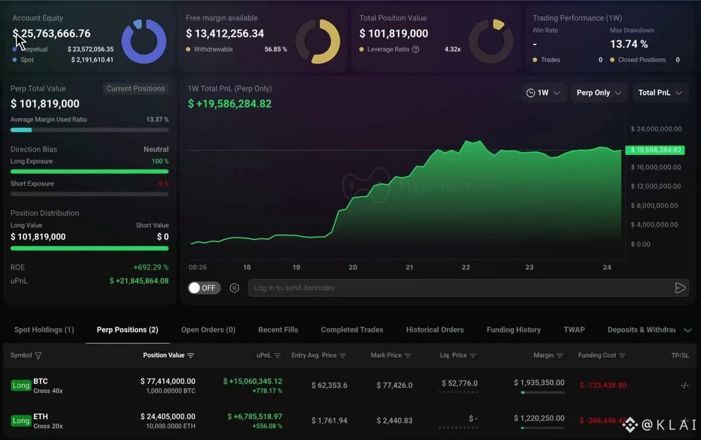
Task: Click the ROE +692.29 % value
Action: [x=151, y=267]
